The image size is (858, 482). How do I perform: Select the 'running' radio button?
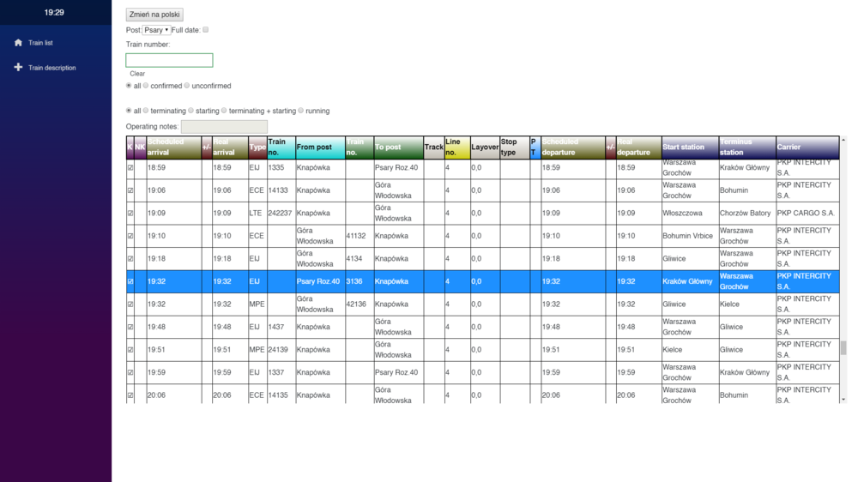[x=301, y=111]
